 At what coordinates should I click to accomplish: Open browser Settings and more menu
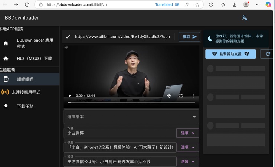click(258, 4)
